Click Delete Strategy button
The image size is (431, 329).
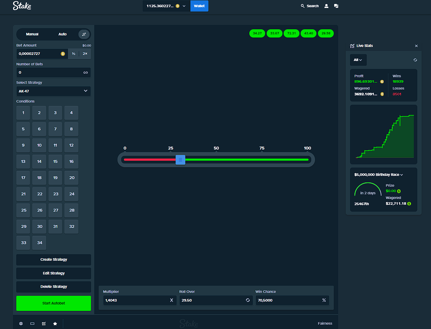point(53,287)
